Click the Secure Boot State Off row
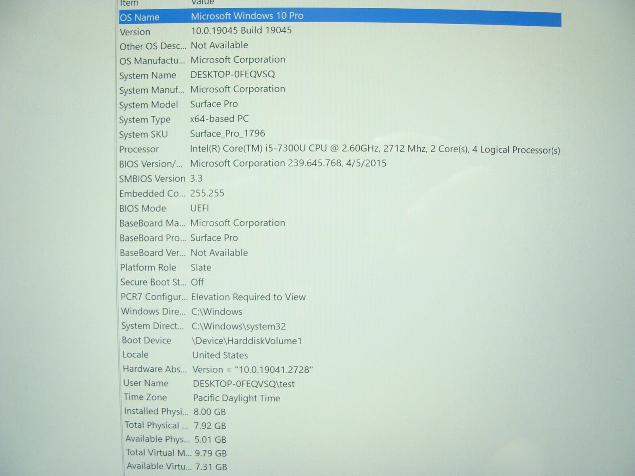635x476 pixels. coord(340,282)
